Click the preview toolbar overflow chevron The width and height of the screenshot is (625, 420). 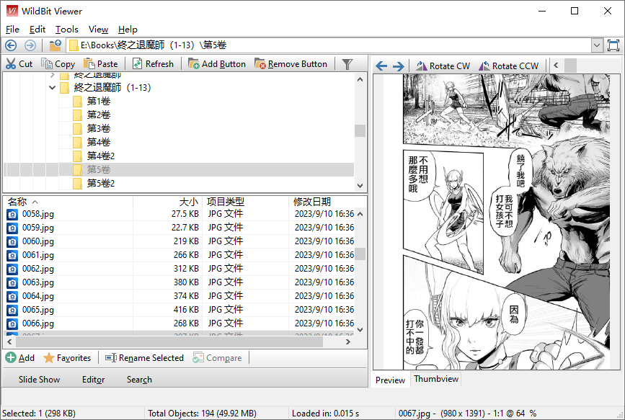pyautogui.click(x=556, y=66)
